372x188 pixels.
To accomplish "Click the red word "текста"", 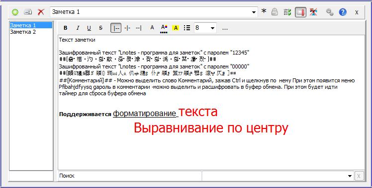I will 198,112.
